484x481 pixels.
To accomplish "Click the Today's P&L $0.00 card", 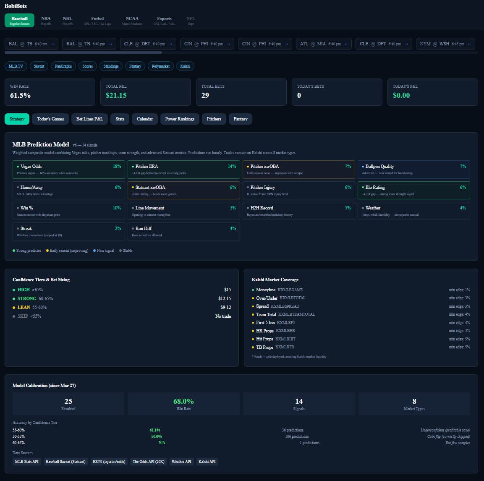I will [x=433, y=92].
